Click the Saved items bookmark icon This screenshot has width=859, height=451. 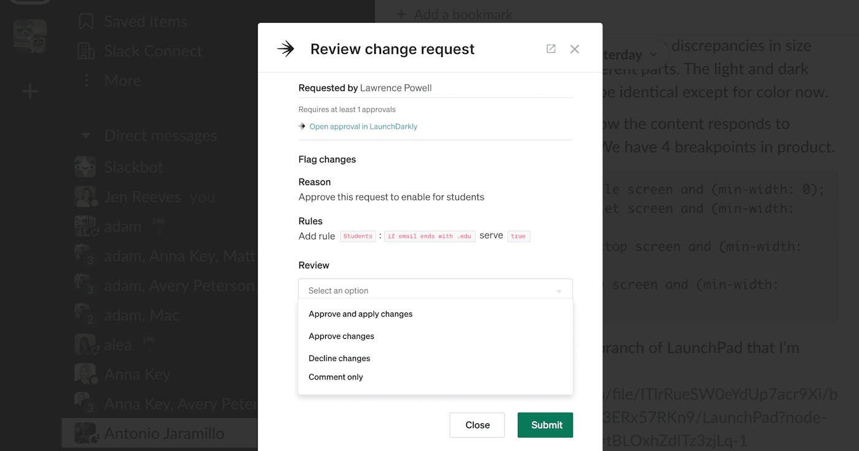[x=86, y=21]
